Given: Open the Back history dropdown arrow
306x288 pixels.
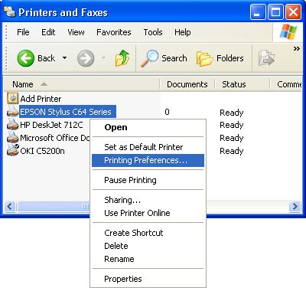Looking at the screenshot, I should coord(64,58).
